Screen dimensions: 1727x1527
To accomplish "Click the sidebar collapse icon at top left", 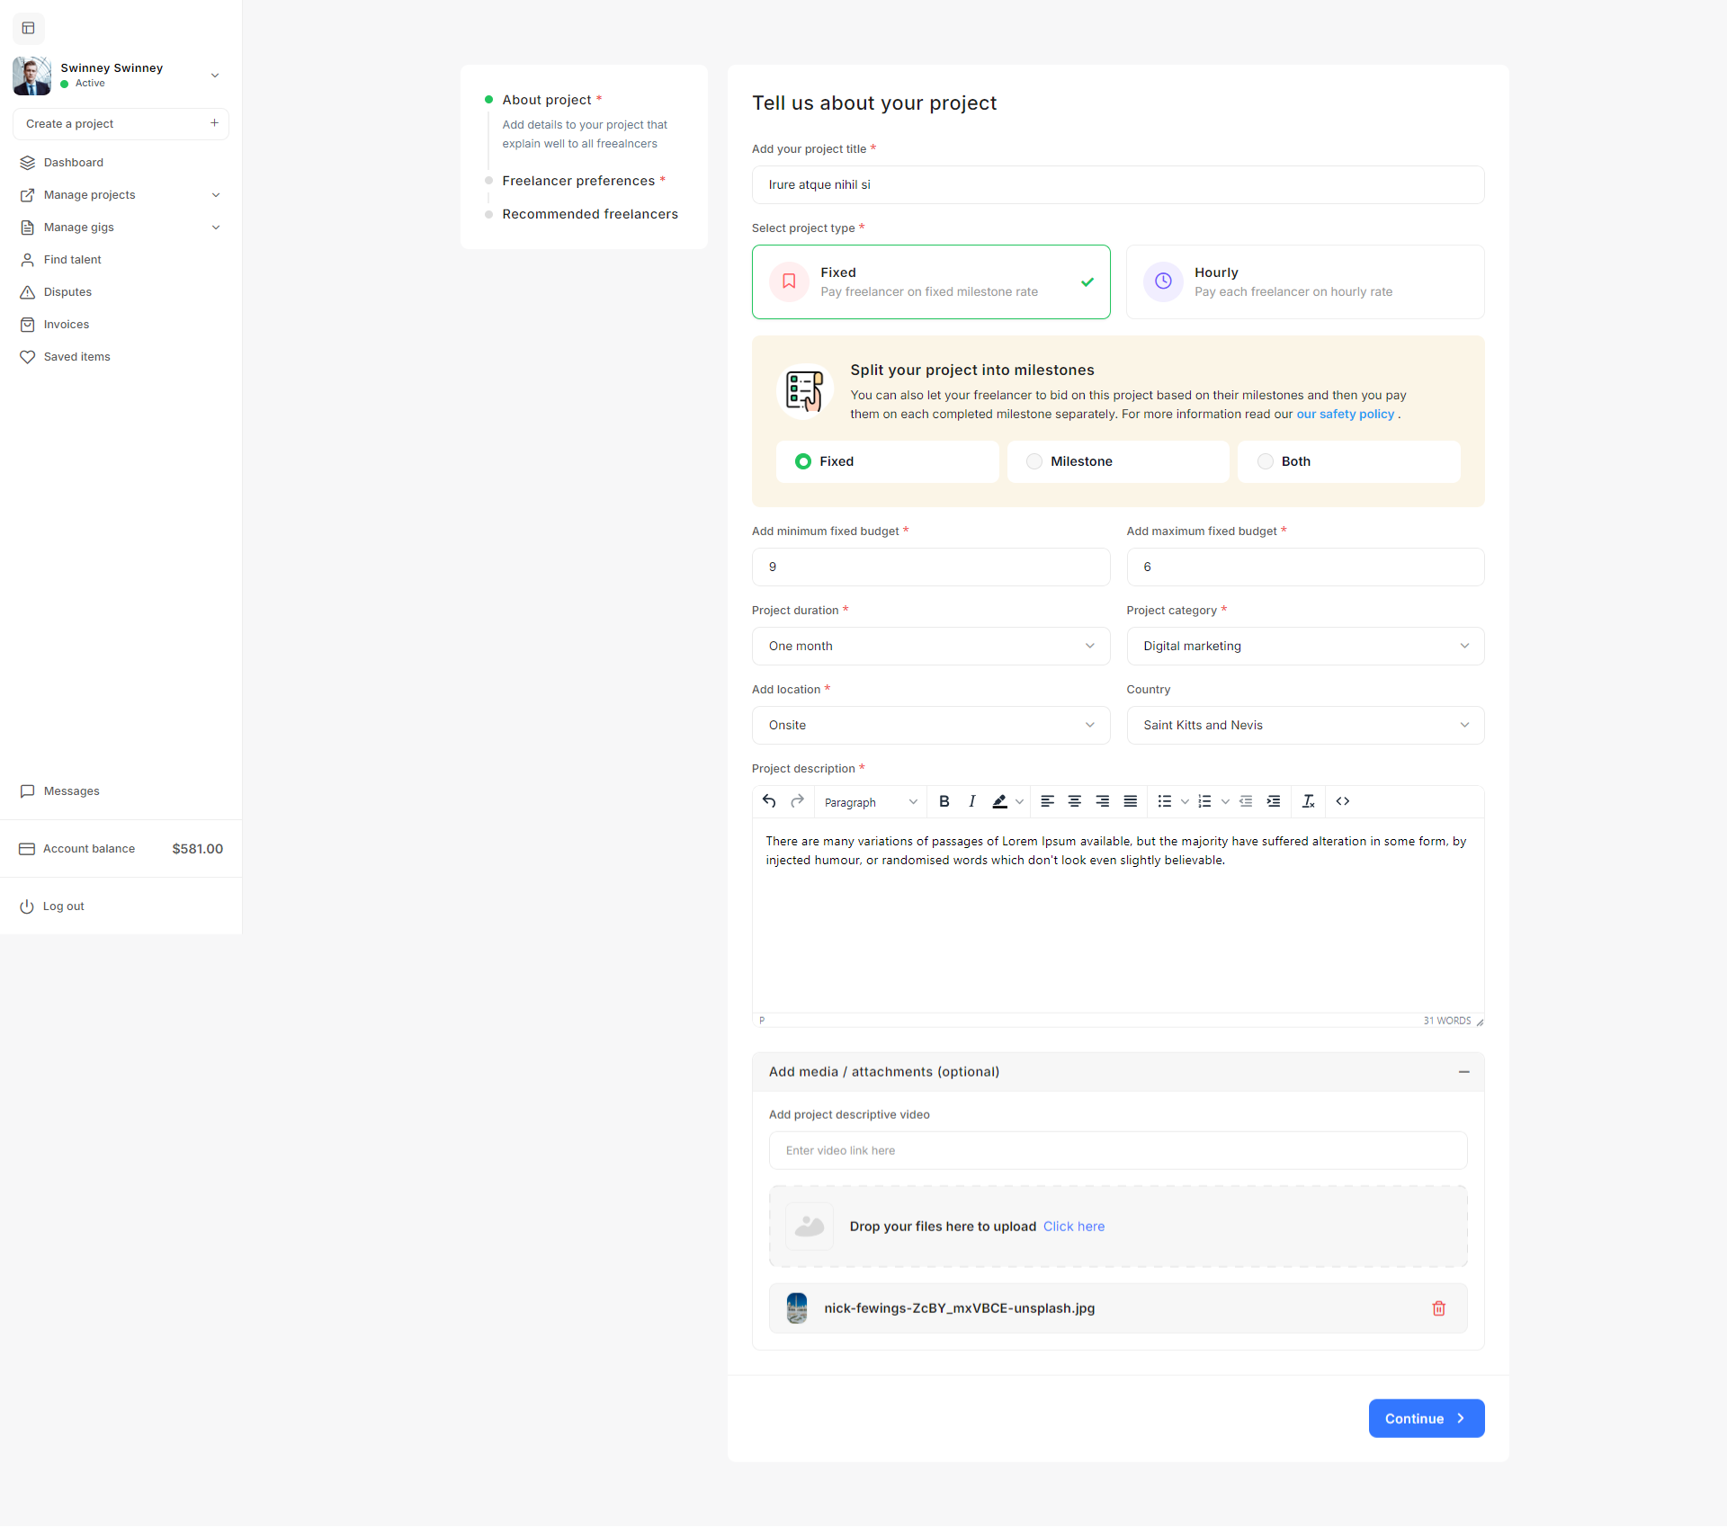I will click(x=29, y=28).
